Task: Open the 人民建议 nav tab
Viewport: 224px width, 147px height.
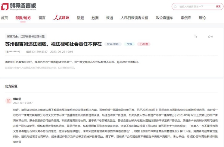Action: click(x=61, y=17)
